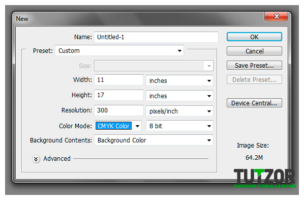
Task: Click the Preset label
Action: [43, 51]
